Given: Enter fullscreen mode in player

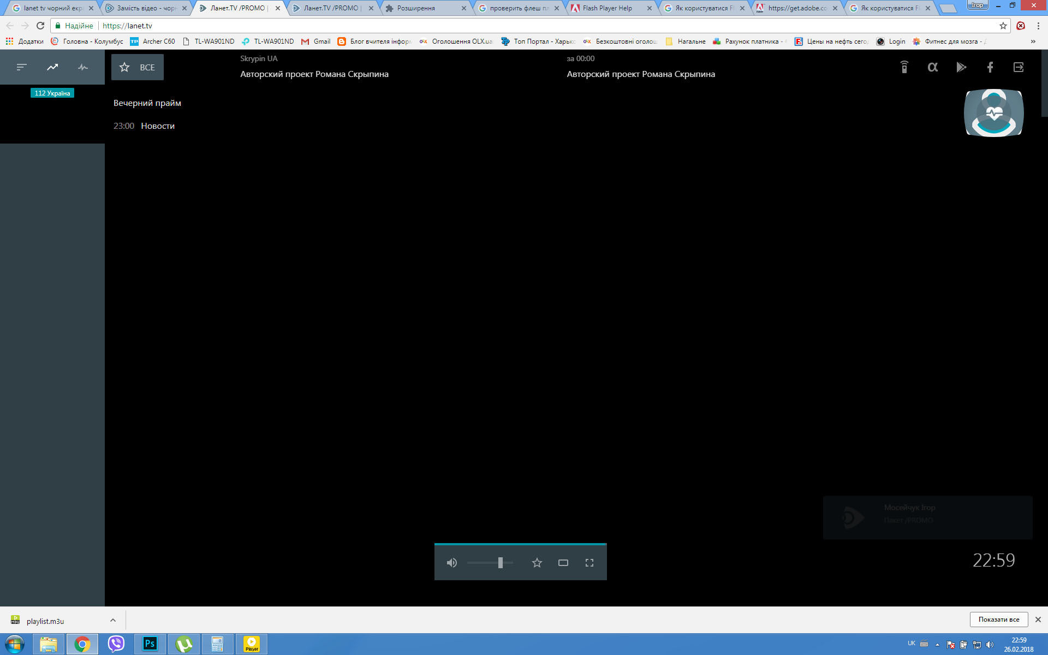Looking at the screenshot, I should [x=589, y=563].
